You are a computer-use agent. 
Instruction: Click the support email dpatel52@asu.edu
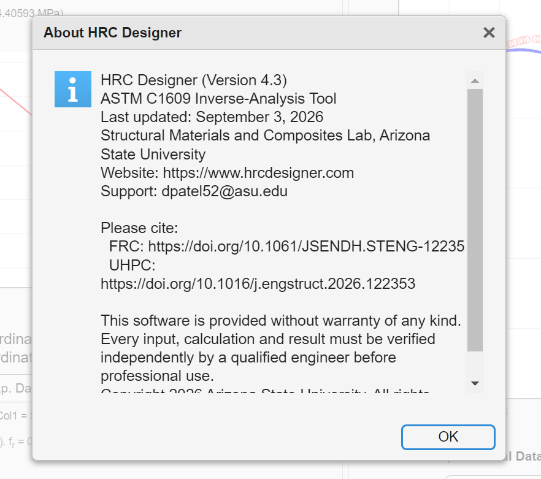coord(224,191)
